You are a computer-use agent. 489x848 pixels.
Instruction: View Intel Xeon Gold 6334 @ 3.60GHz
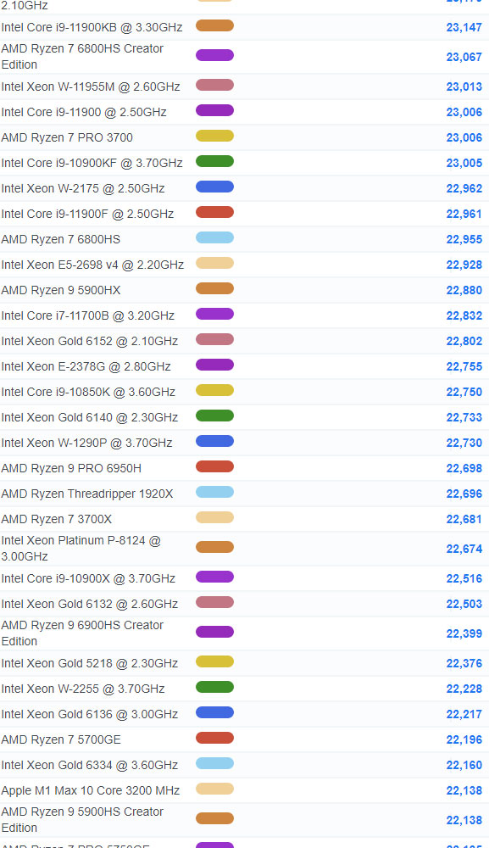(90, 765)
